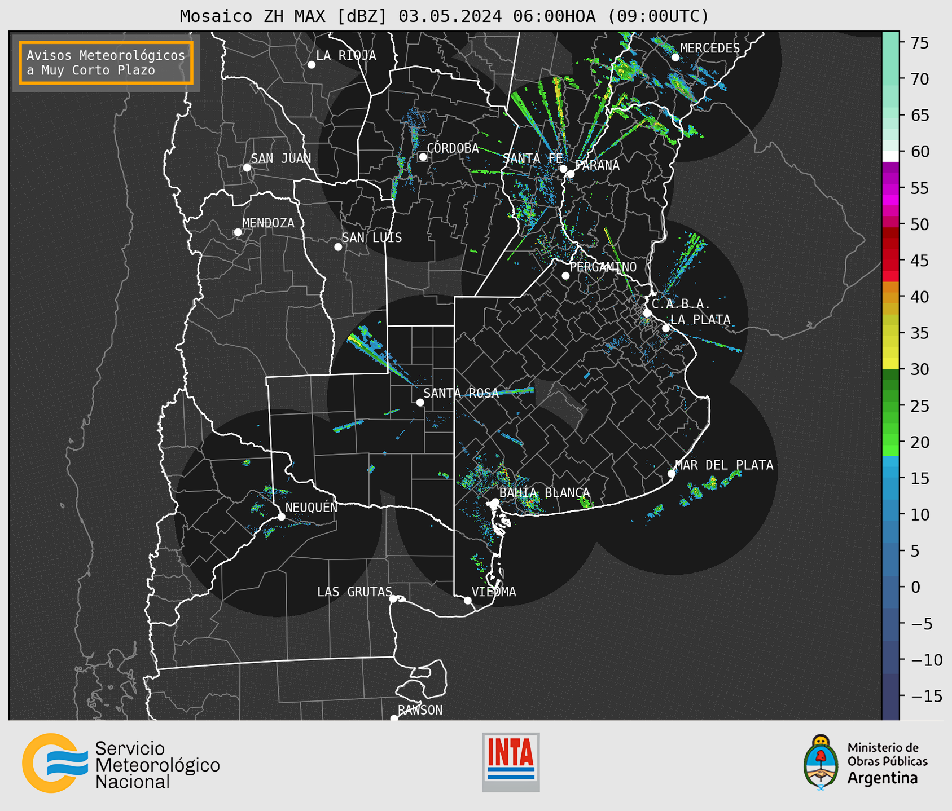Click the '35' tick label on colorbar
The image size is (952, 811).
pyautogui.click(x=920, y=333)
